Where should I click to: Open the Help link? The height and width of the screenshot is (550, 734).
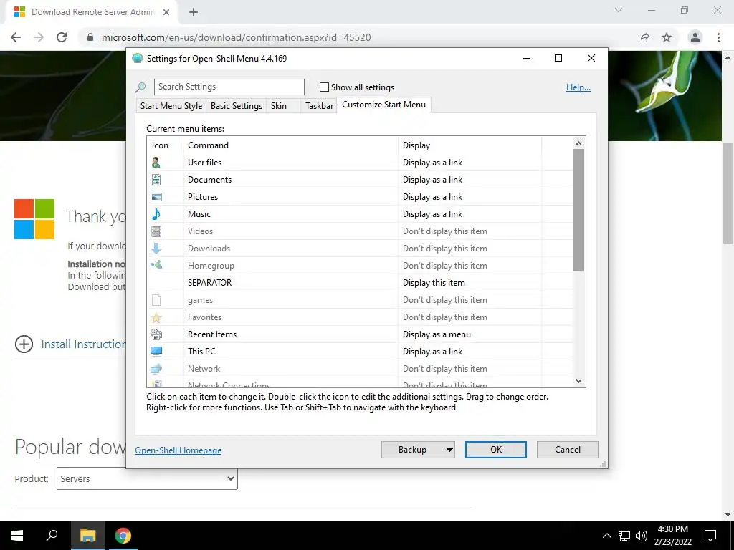click(578, 87)
